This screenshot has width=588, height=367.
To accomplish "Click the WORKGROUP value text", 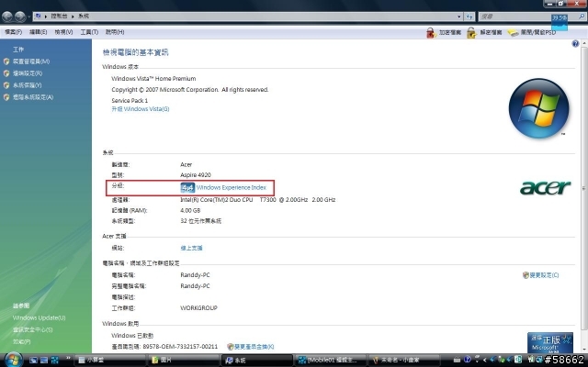I will coord(198,308).
